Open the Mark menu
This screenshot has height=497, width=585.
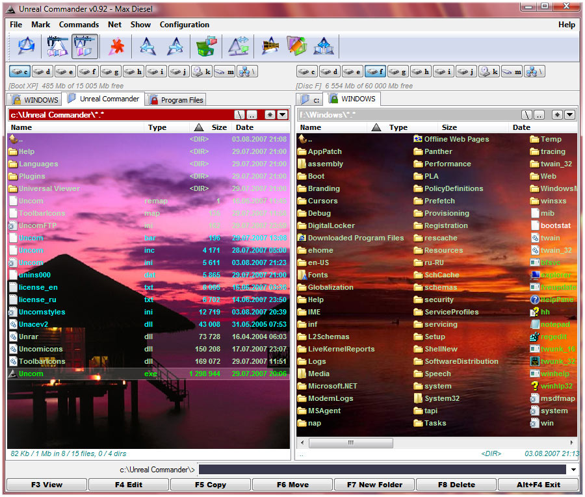click(41, 25)
